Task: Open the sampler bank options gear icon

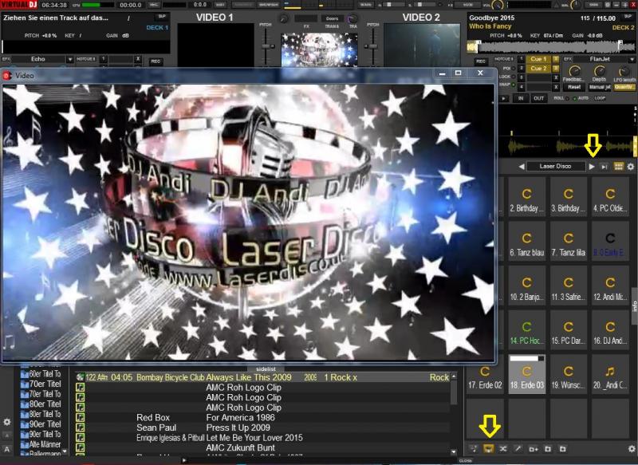Action: tap(631, 167)
